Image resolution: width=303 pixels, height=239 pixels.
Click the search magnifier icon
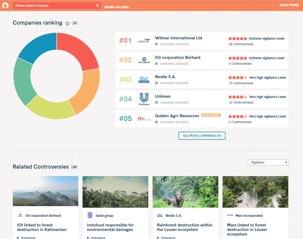click(x=98, y=5)
